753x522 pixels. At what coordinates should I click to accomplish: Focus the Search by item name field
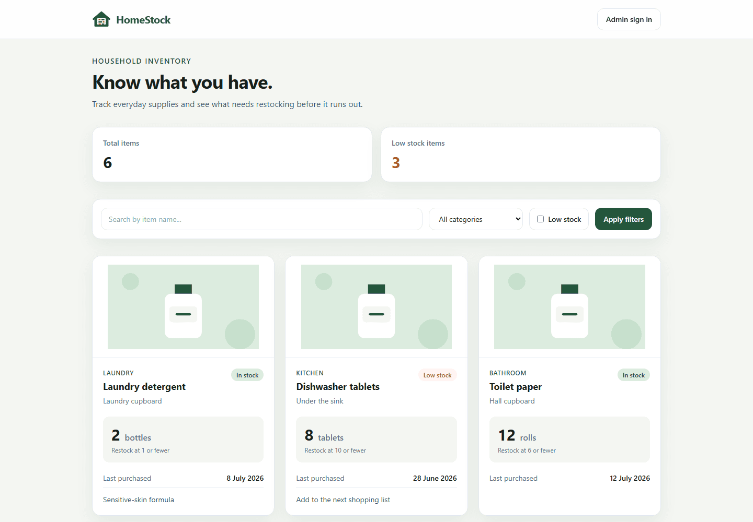pyautogui.click(x=261, y=219)
